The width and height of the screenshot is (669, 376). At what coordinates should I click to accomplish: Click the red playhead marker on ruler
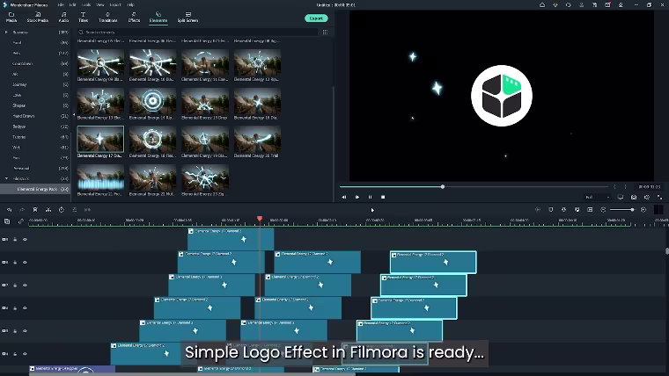click(260, 219)
